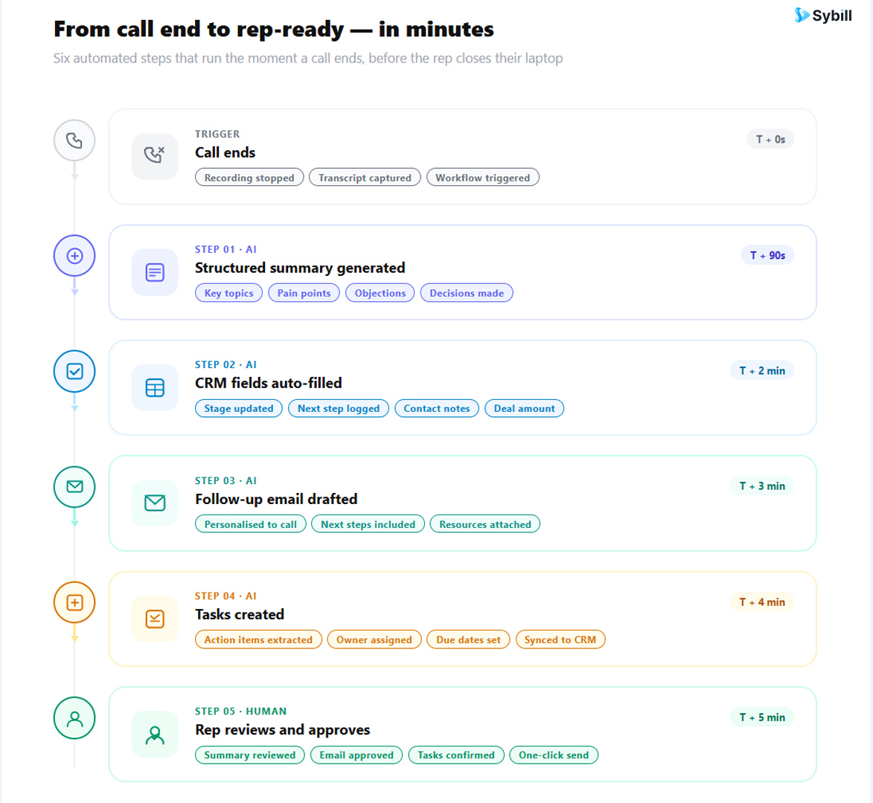Select the Synced to CRM tag
Screen dimensions: 873x803
[x=560, y=639]
